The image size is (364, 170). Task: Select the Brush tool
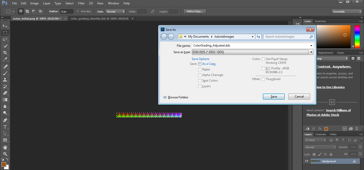pyautogui.click(x=5, y=73)
